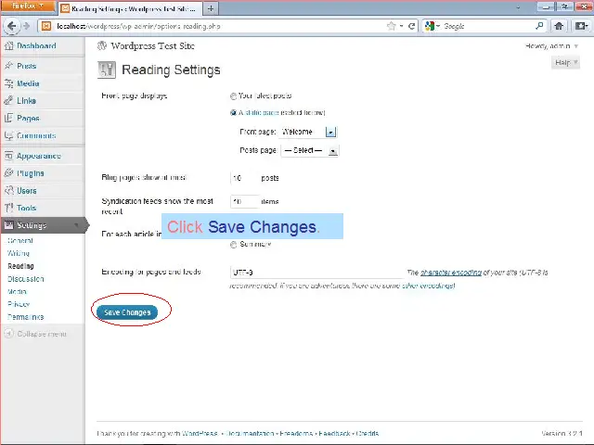This screenshot has width=594, height=445.
Task: Click the syndication feeds items field
Action: (x=244, y=202)
